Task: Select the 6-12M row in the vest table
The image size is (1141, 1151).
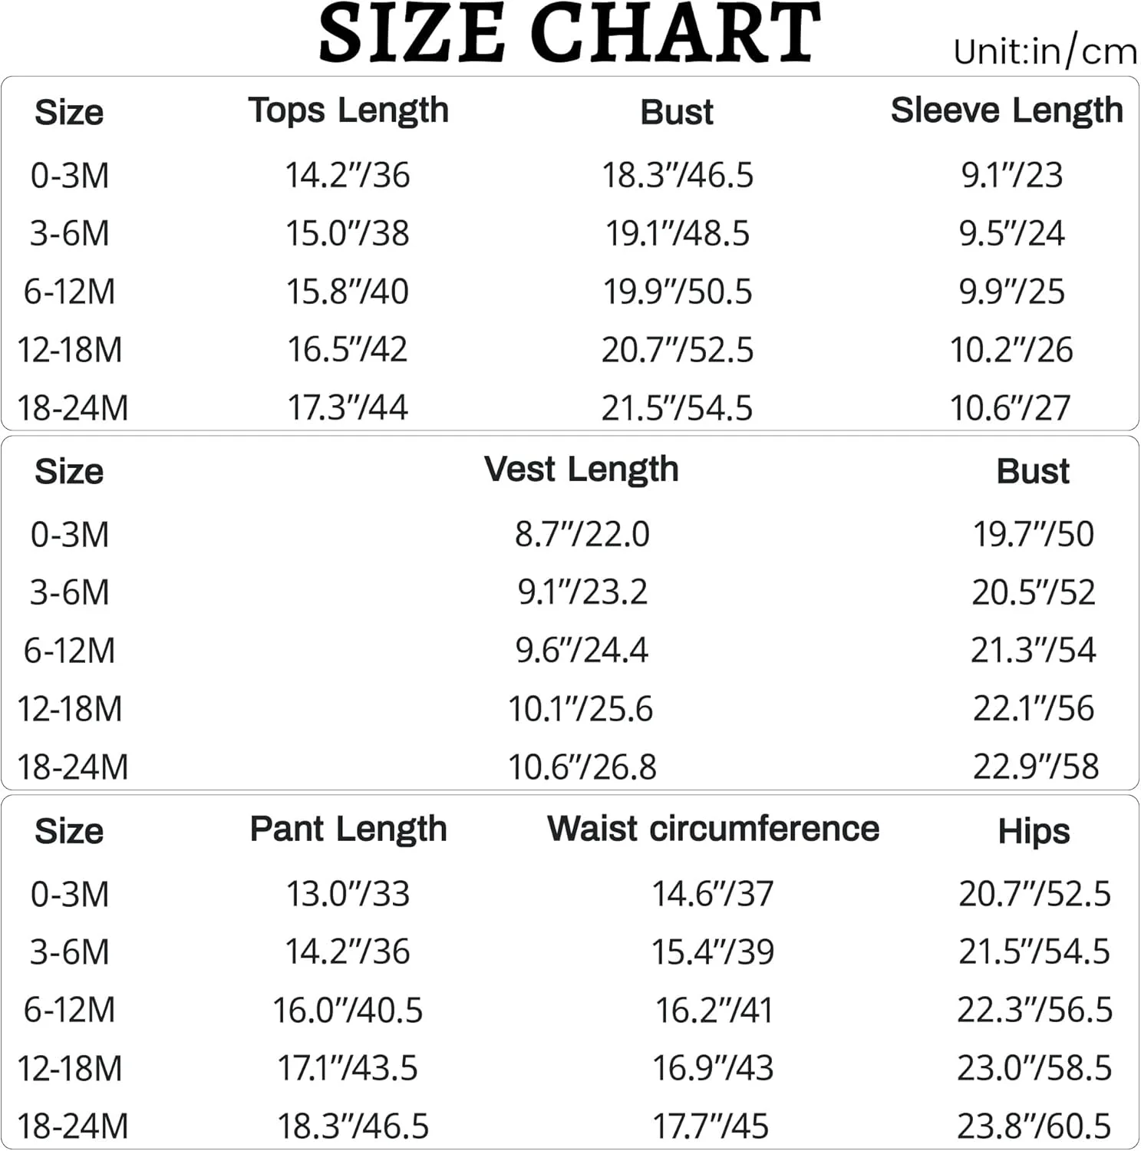Action: click(69, 651)
